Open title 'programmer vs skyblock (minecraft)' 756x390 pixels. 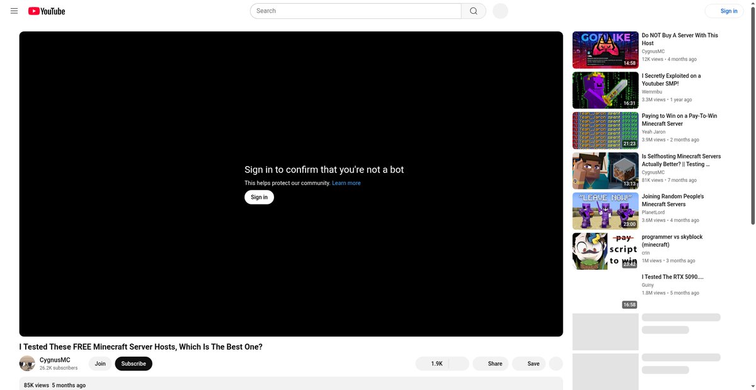pyautogui.click(x=672, y=240)
